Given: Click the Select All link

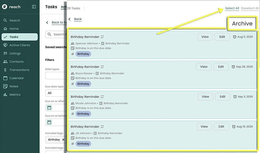Looking at the screenshot, I should [232, 8].
